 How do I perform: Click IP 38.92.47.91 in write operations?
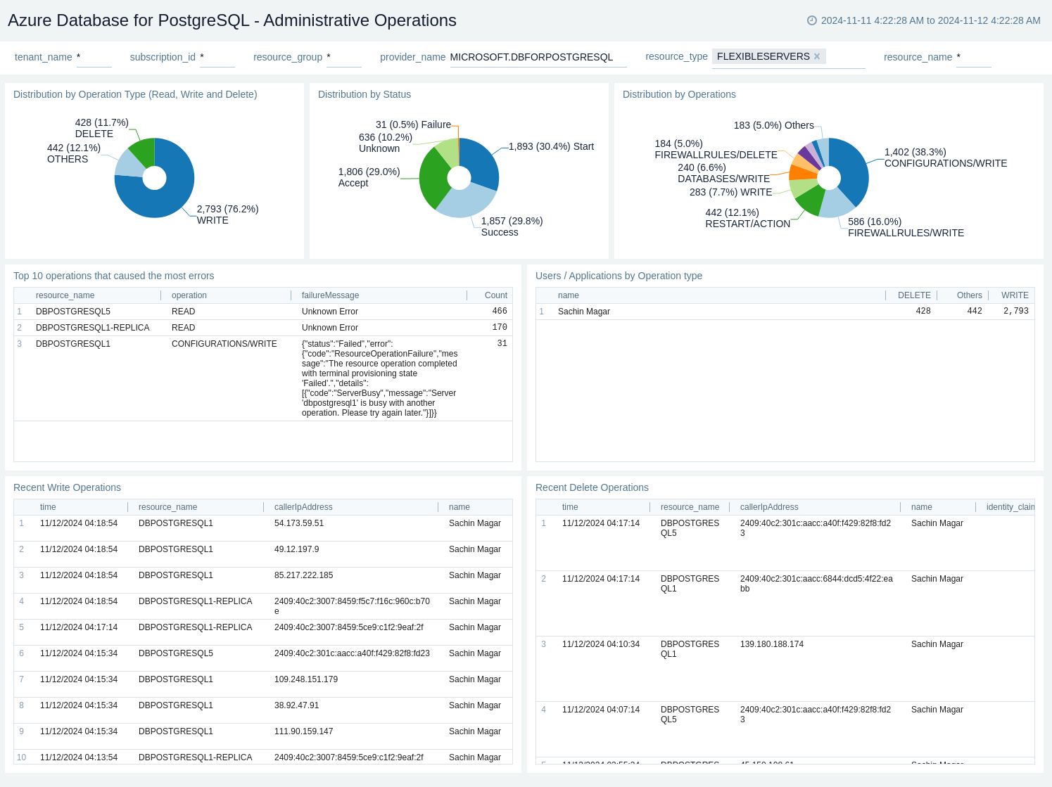(296, 705)
